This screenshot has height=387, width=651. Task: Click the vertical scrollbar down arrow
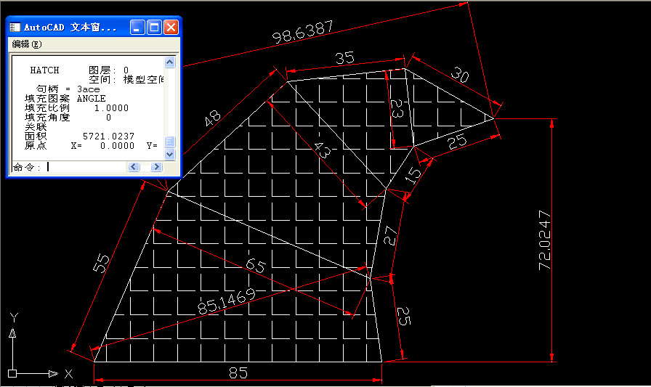click(x=169, y=155)
